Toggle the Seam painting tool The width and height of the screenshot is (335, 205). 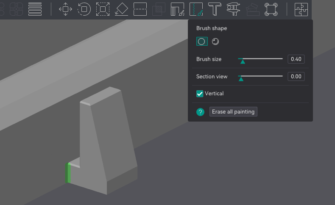[x=196, y=9]
